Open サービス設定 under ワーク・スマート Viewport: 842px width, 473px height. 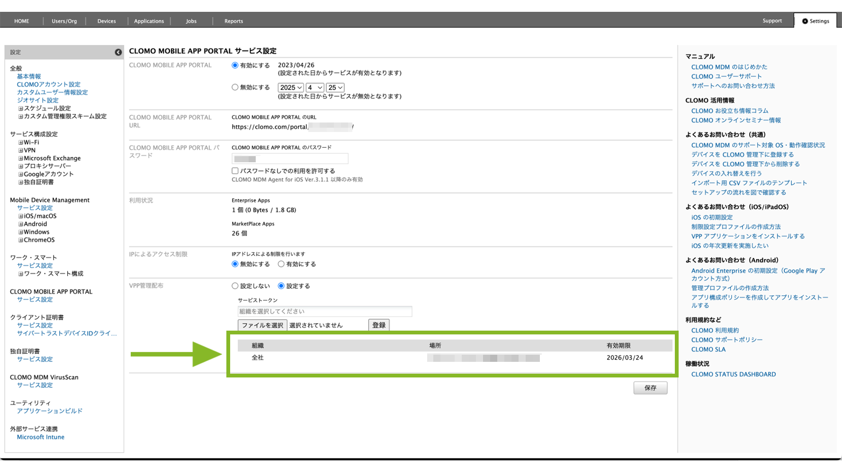tap(35, 266)
